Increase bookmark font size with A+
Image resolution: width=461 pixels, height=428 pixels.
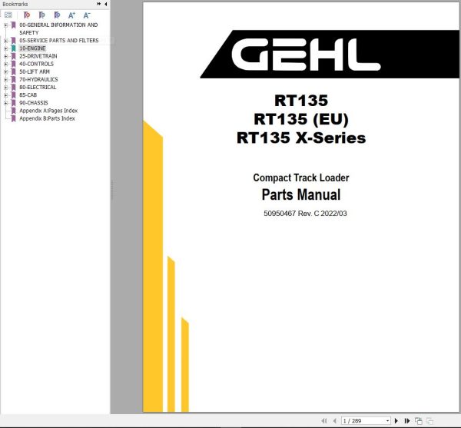[x=71, y=15]
